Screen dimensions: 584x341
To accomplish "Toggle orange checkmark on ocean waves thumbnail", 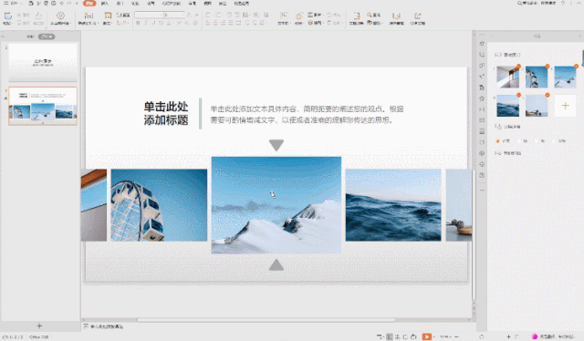I will 519,95.
